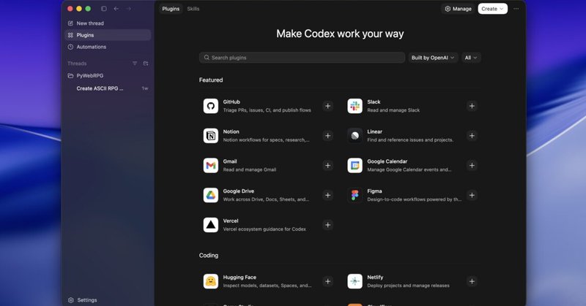Click the Manage button

[x=458, y=9]
